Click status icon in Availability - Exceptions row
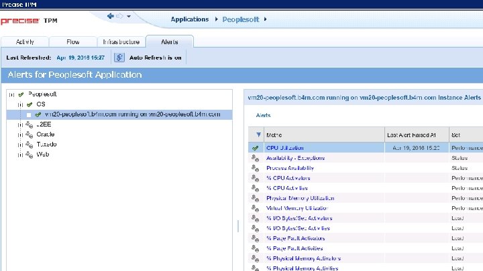The width and height of the screenshot is (483, 271). (256, 158)
